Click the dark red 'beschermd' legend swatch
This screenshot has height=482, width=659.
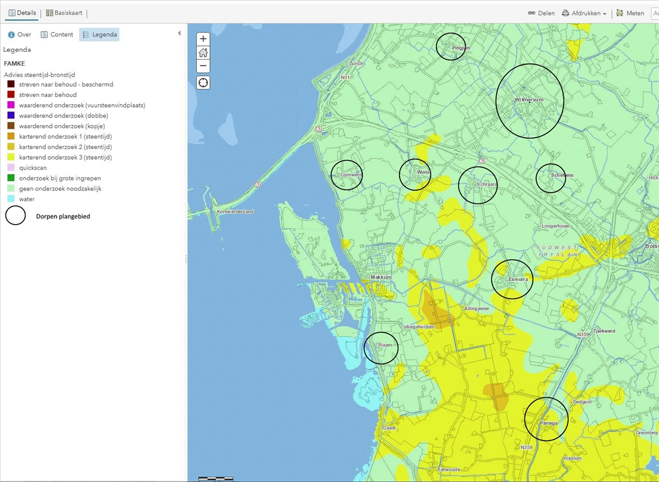coord(11,85)
